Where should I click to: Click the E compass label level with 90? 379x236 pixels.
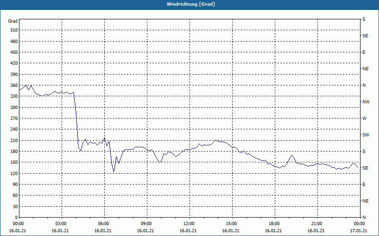click(x=364, y=185)
